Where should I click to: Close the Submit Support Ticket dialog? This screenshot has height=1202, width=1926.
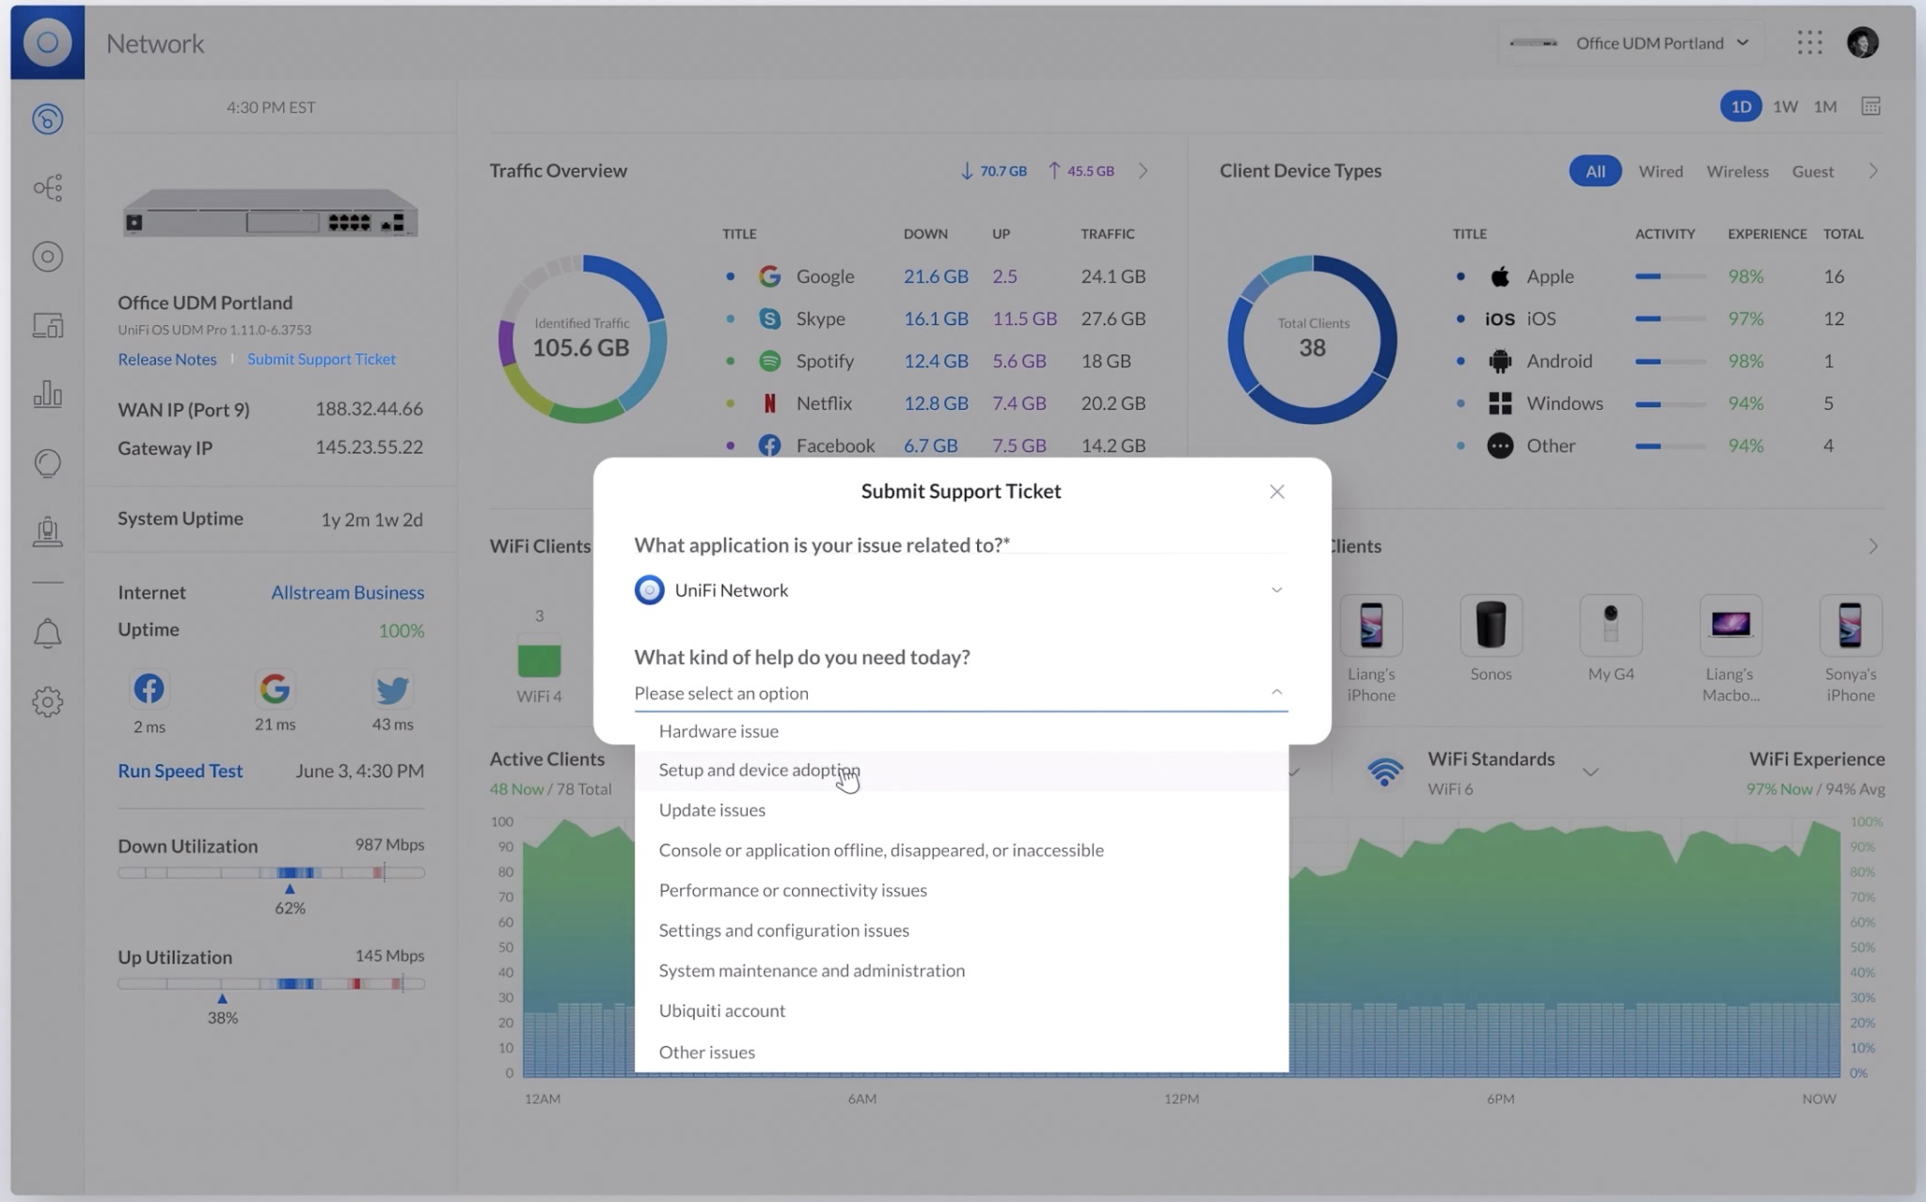(x=1276, y=492)
